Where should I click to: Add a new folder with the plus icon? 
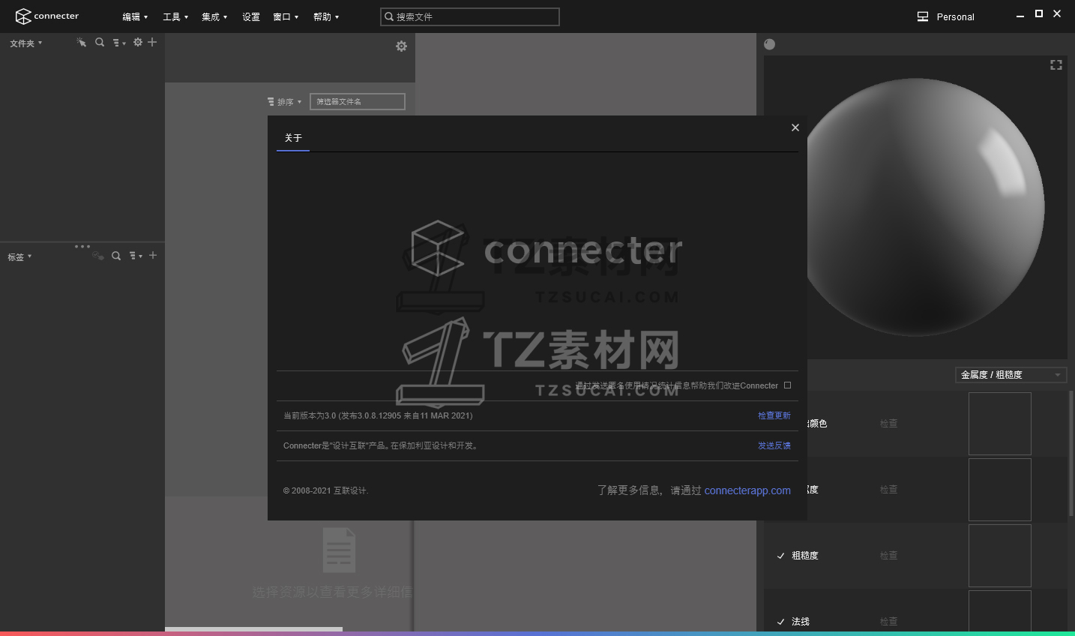tap(152, 42)
